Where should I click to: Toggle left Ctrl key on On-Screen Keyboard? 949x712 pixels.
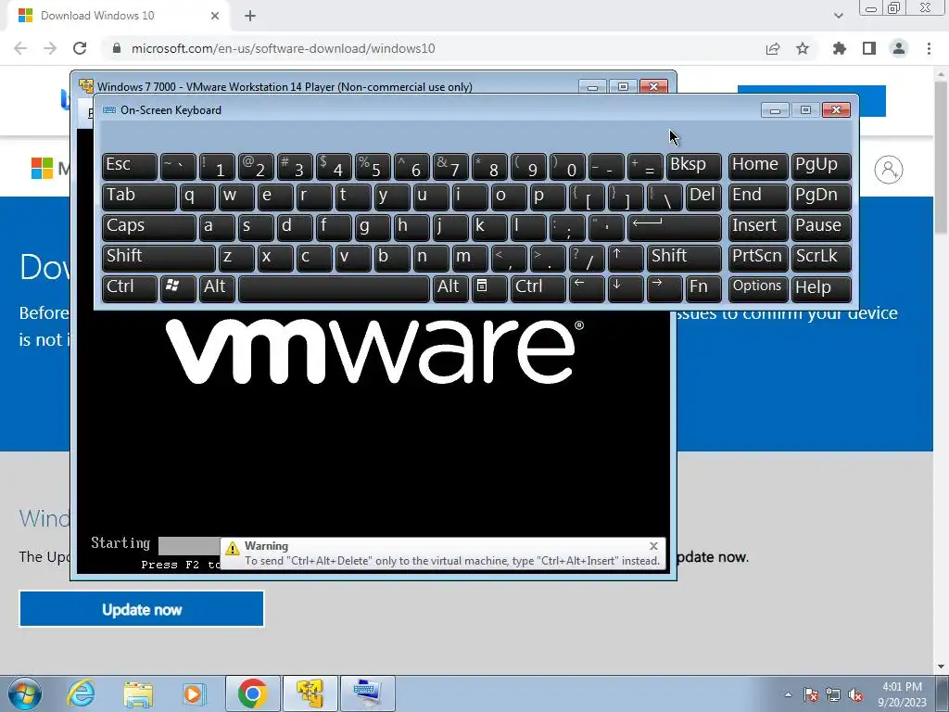[x=130, y=287]
